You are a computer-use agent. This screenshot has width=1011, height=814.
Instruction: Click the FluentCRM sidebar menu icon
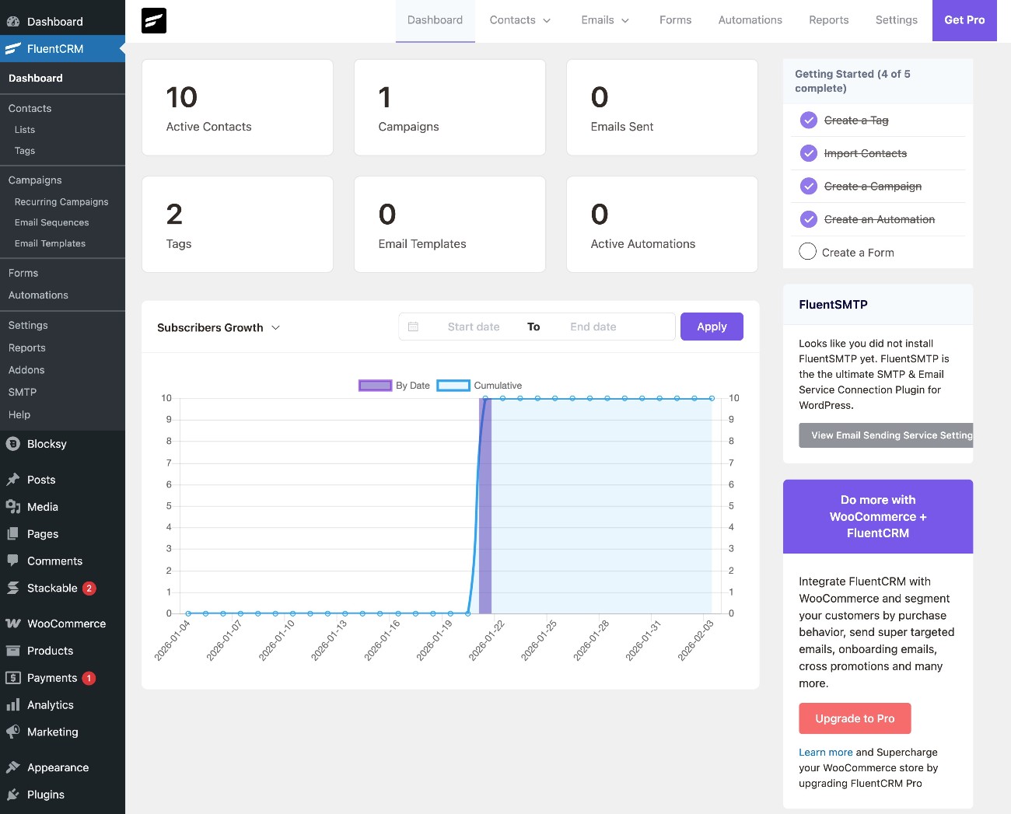click(13, 48)
